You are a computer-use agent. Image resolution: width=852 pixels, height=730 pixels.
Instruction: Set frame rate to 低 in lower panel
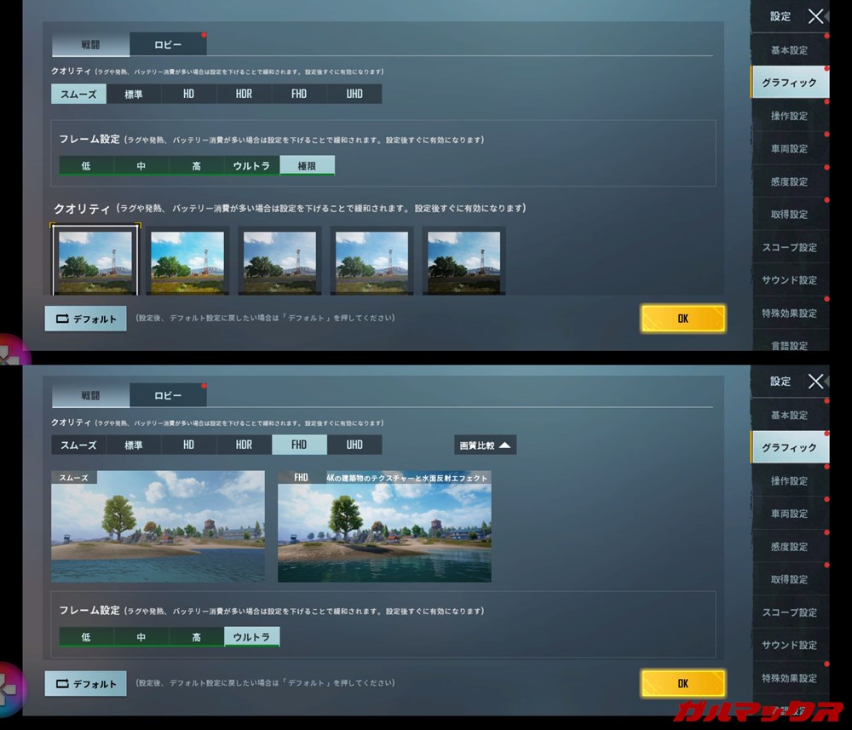[86, 637]
